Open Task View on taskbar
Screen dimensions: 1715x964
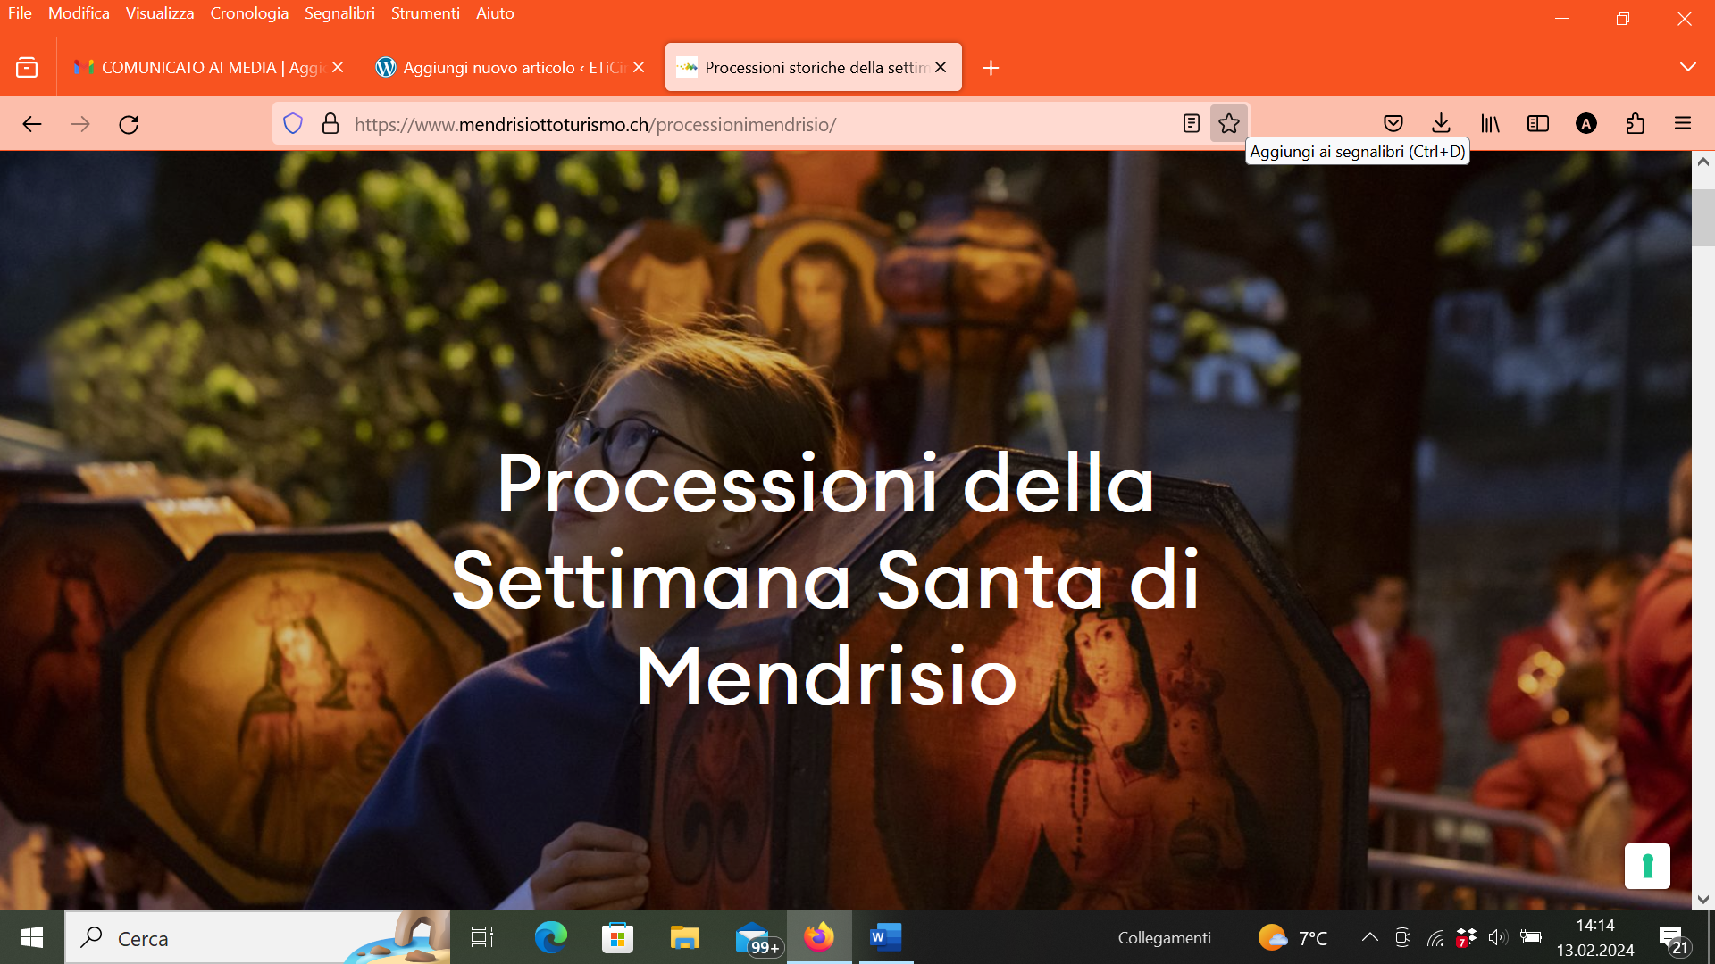coord(482,937)
